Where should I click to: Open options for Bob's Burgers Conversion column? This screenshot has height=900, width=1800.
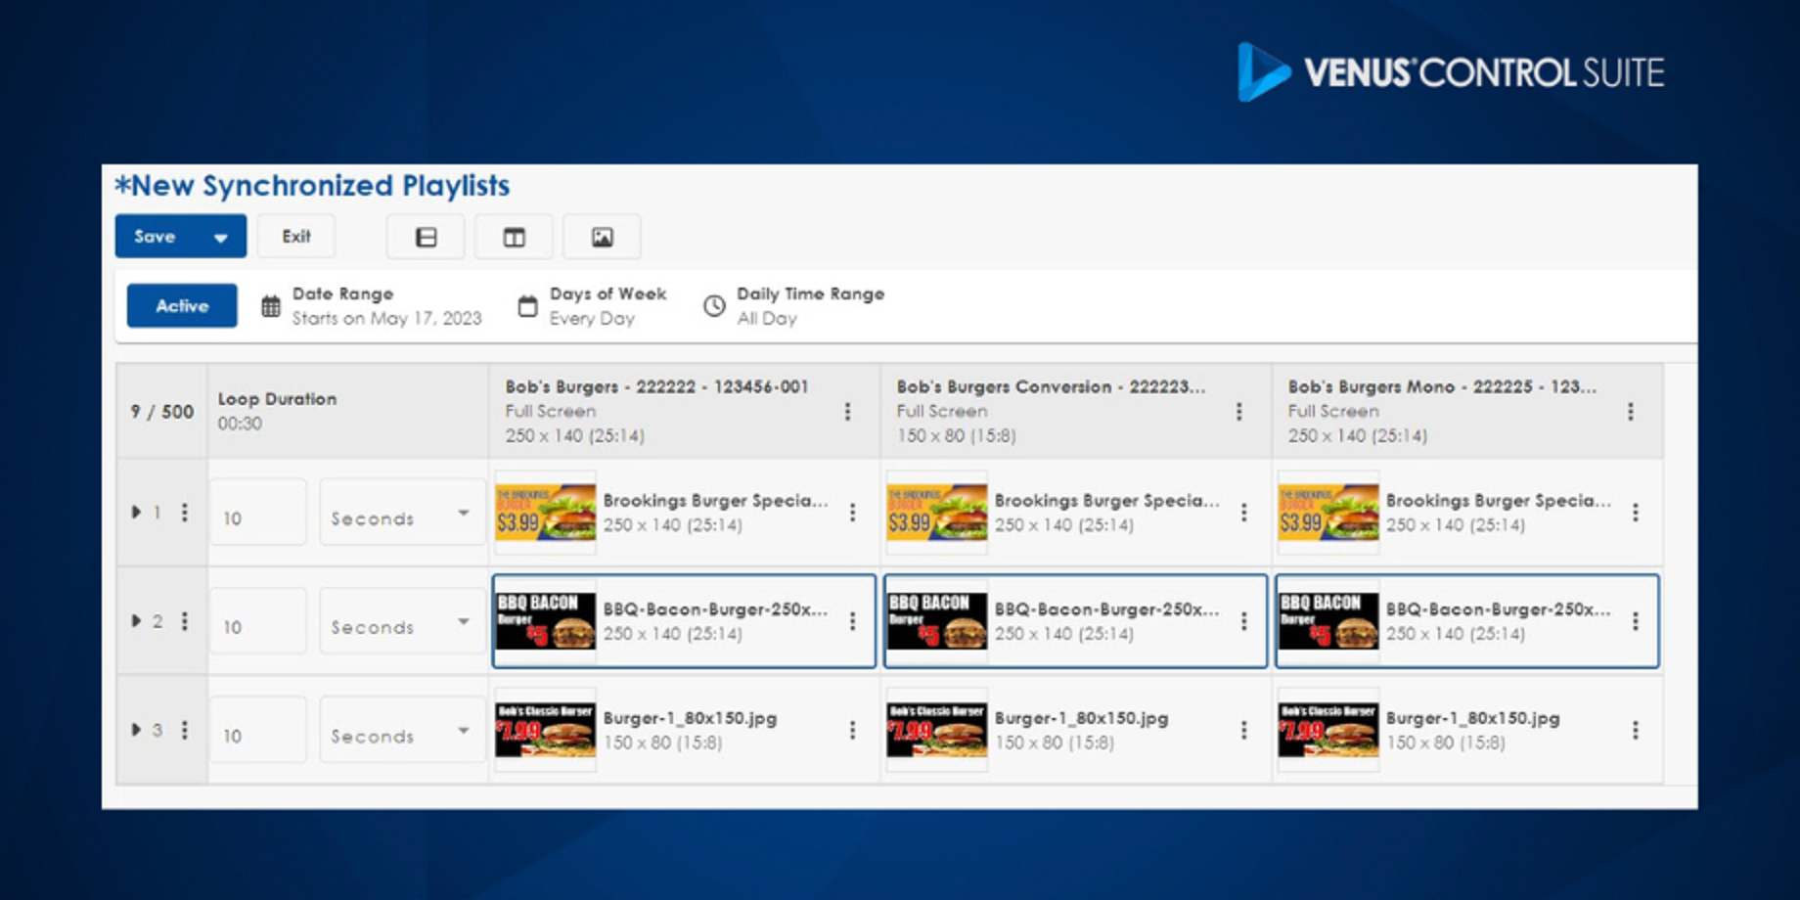coord(1238,412)
